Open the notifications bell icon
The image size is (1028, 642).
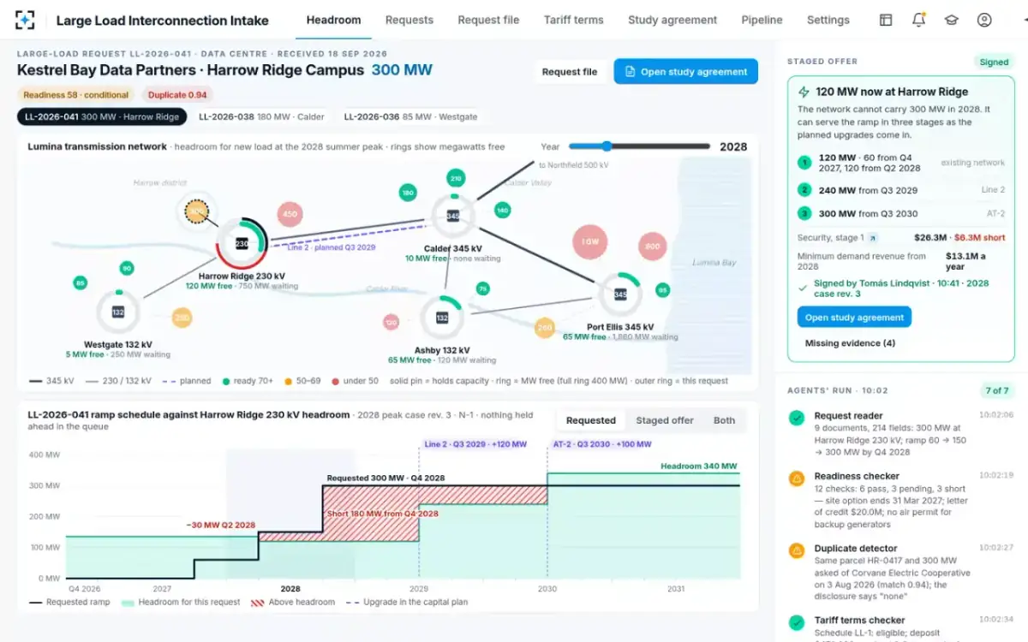[918, 20]
